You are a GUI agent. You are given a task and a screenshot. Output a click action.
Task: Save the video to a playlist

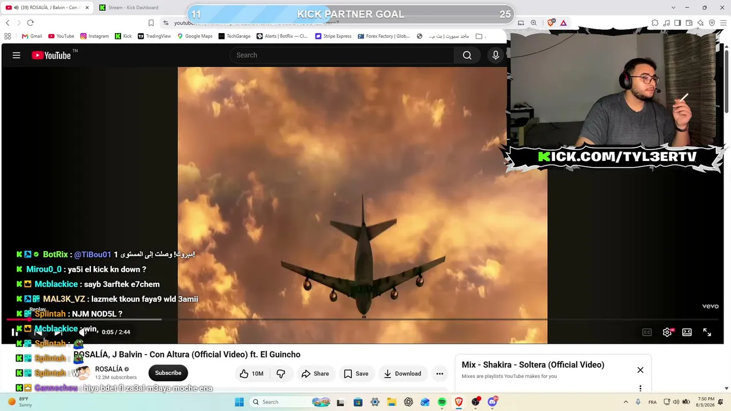(356, 374)
